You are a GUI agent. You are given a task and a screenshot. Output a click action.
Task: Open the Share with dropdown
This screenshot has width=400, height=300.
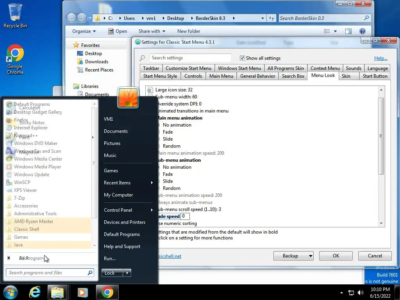pyautogui.click(x=152, y=31)
